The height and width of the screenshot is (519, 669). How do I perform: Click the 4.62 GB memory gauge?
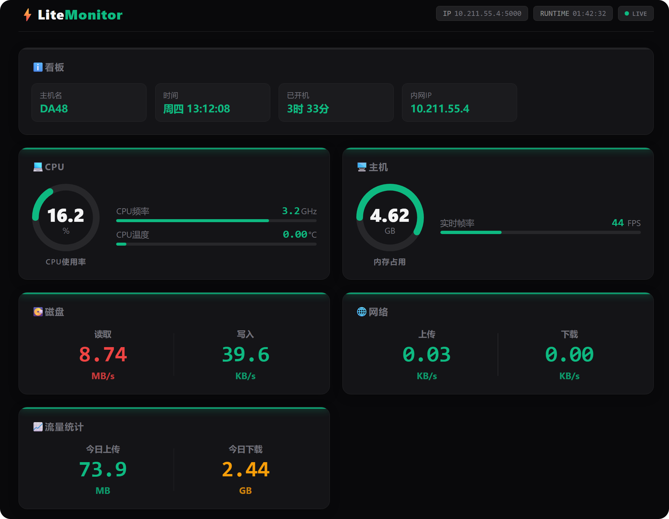click(390, 218)
